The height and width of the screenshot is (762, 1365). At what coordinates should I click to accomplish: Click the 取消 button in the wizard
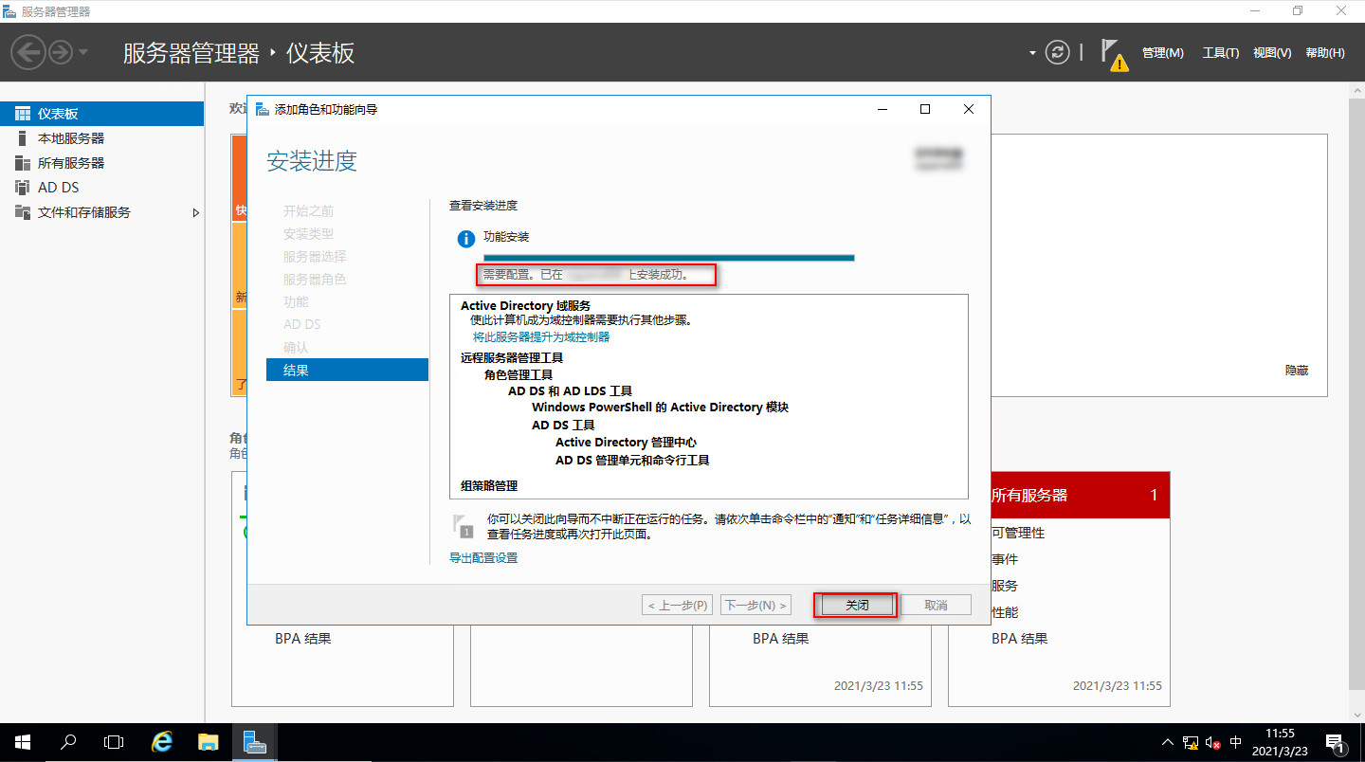click(936, 605)
